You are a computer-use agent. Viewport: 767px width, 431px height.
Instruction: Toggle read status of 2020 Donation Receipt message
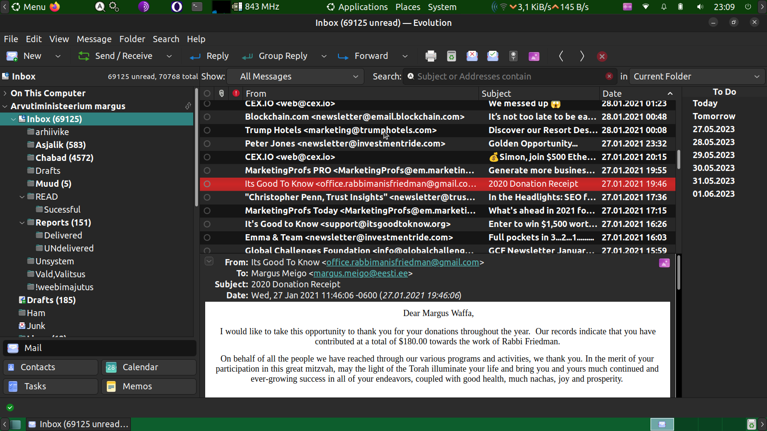coord(207,184)
